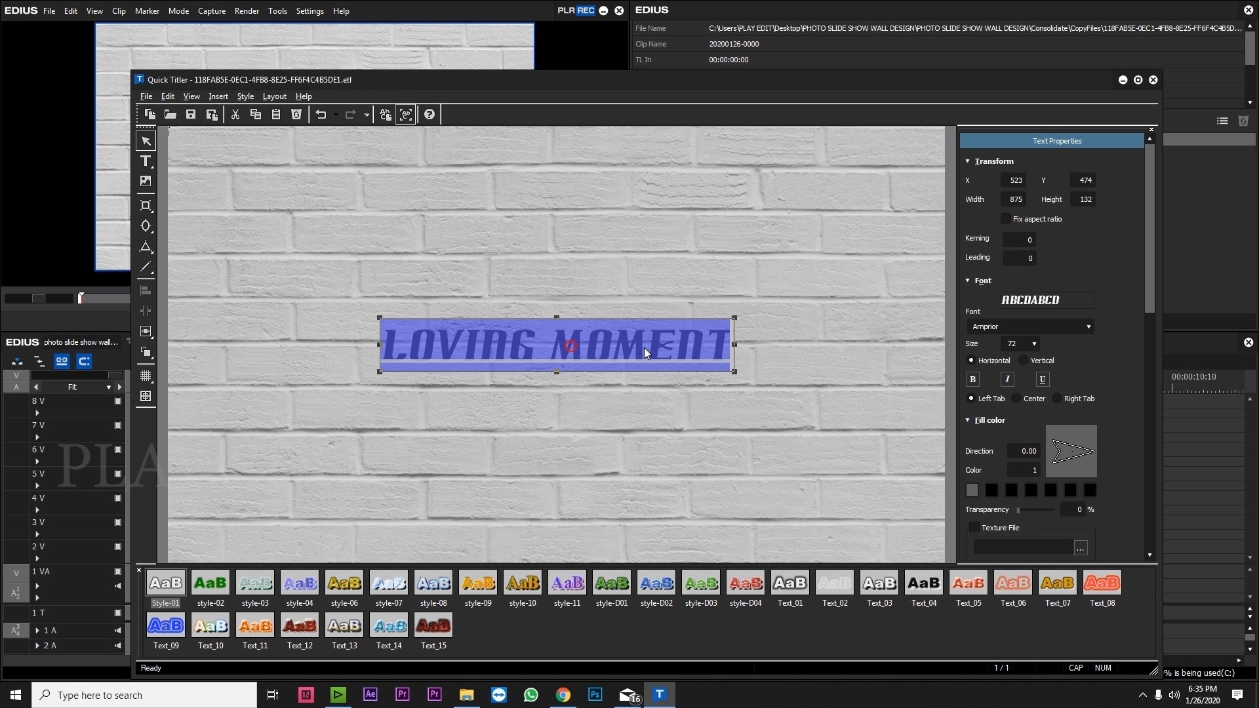Open Google Chrome from the taskbar
The image size is (1259, 708).
tap(563, 695)
